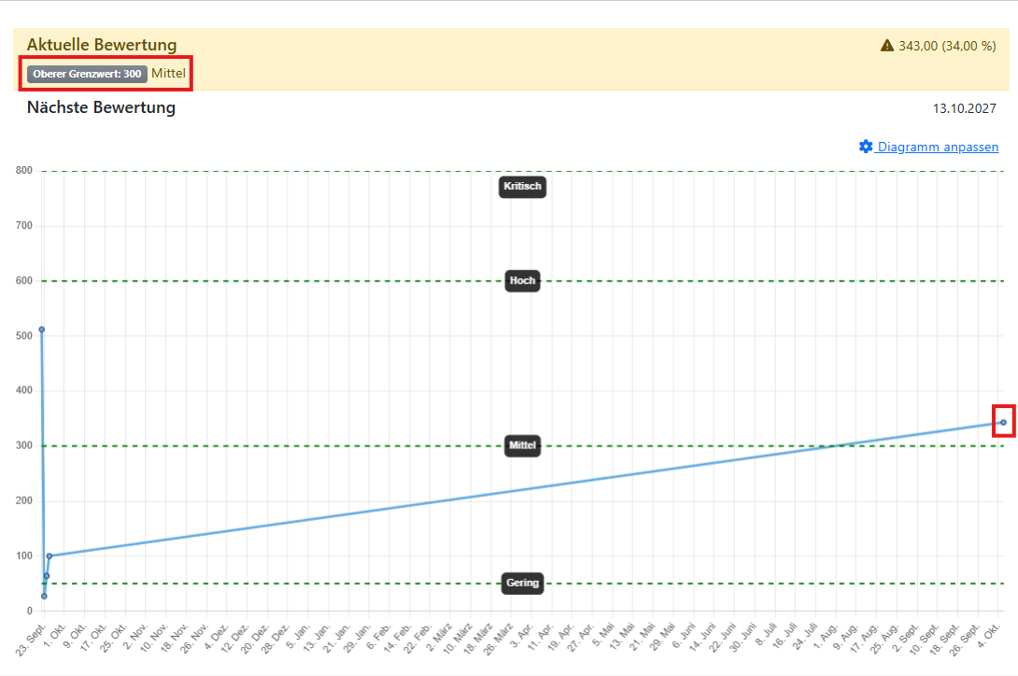Click the x-axis label 1. Okt.
1018x676 pixels.
coord(55,637)
